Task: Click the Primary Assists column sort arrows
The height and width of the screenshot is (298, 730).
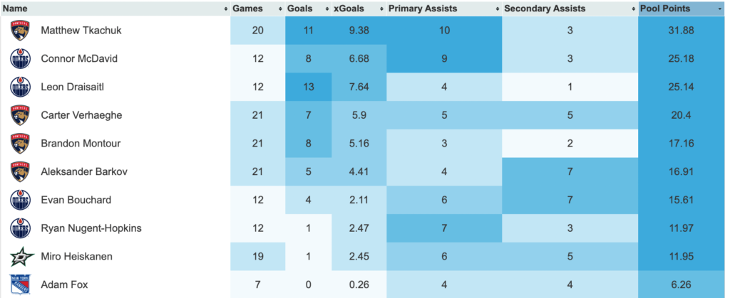Action: tap(497, 9)
